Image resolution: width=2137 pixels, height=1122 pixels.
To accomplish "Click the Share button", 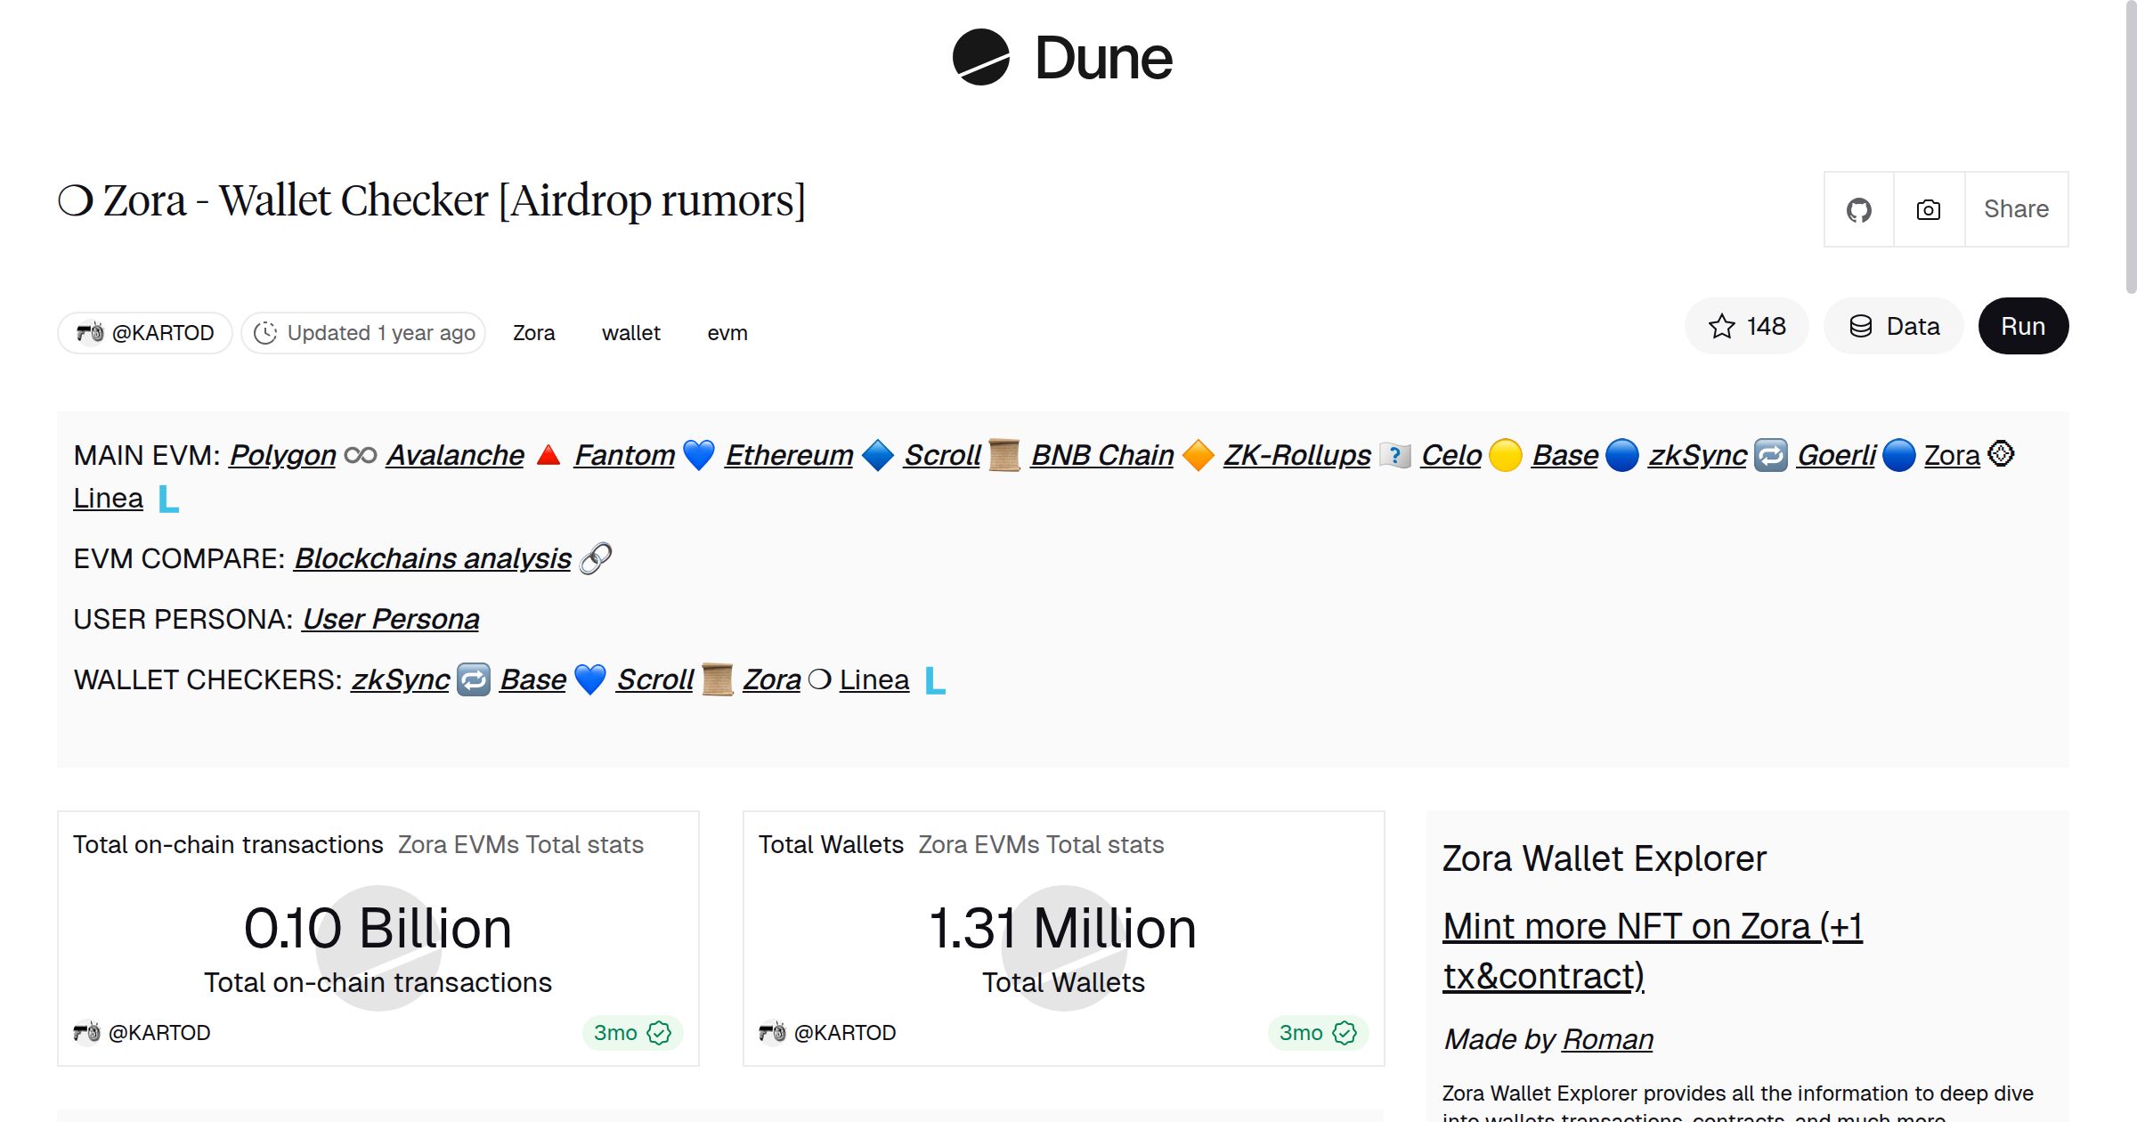I will [2016, 208].
